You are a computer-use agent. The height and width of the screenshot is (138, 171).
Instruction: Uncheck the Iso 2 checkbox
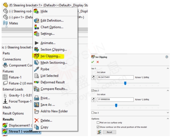click(92, 90)
